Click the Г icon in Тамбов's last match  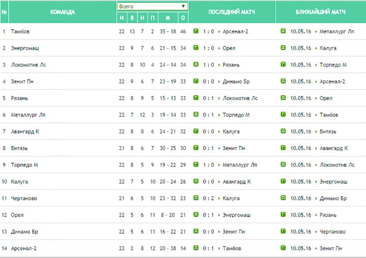click(196, 31)
